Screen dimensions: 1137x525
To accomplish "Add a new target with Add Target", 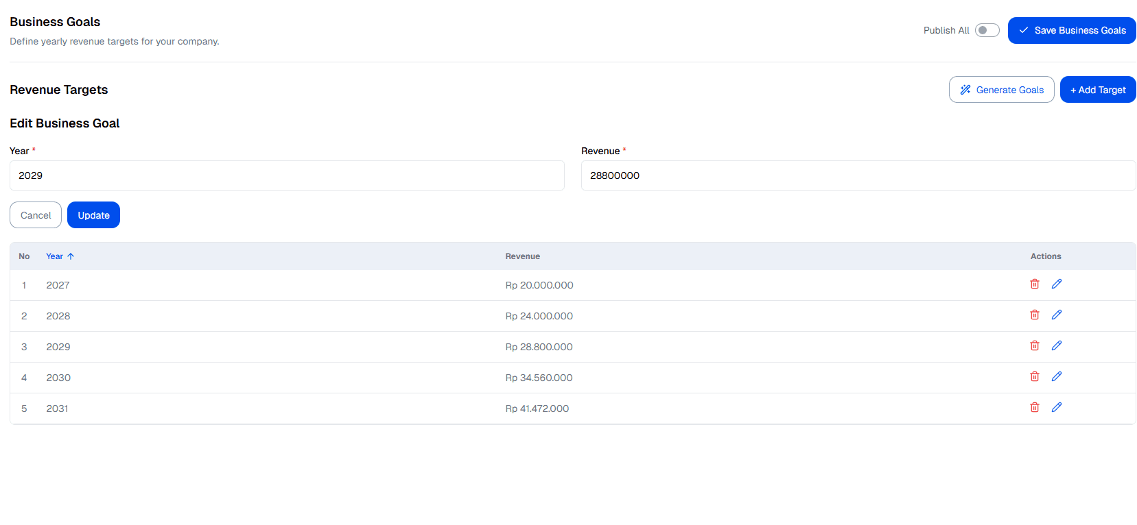I will (x=1097, y=90).
